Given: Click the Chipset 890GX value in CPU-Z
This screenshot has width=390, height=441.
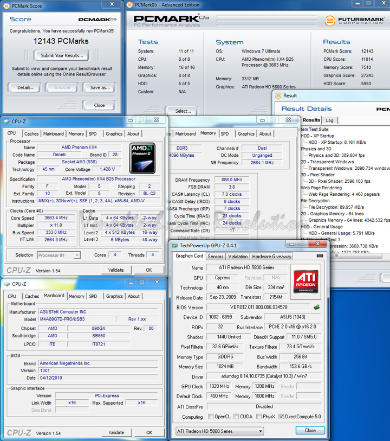Looking at the screenshot, I should [99, 328].
